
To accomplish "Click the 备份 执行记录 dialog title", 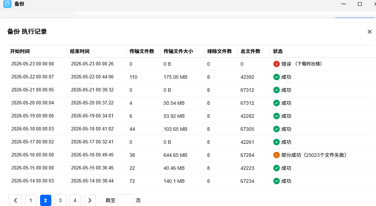I will (27, 31).
